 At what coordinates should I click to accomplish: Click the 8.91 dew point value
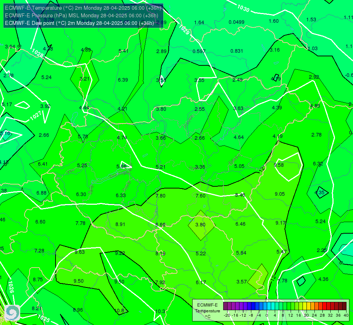[120, 224]
